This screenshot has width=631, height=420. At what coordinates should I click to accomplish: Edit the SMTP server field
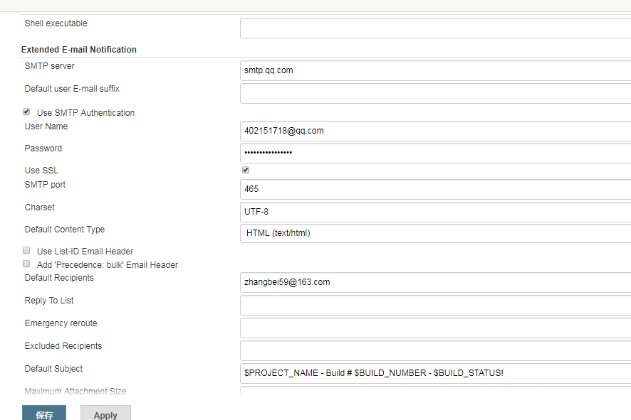point(434,70)
